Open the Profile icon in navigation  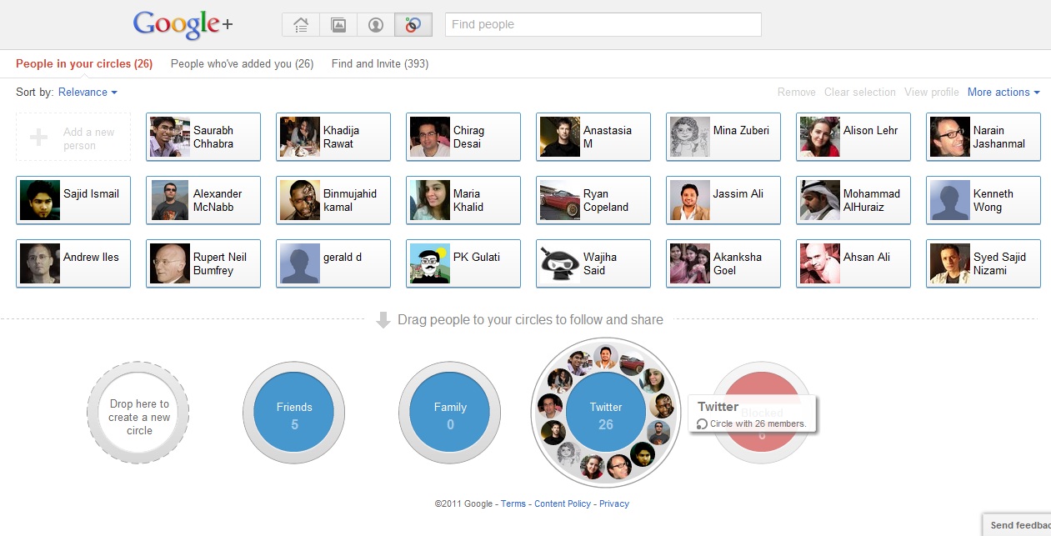click(376, 25)
